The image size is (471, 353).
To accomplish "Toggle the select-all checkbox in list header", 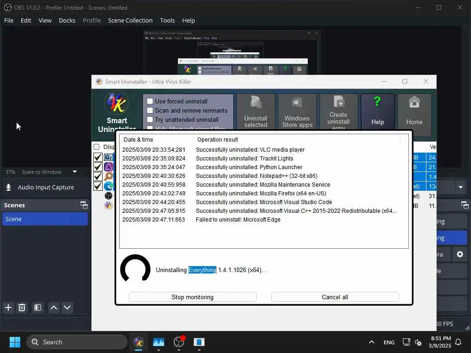I will [97, 147].
